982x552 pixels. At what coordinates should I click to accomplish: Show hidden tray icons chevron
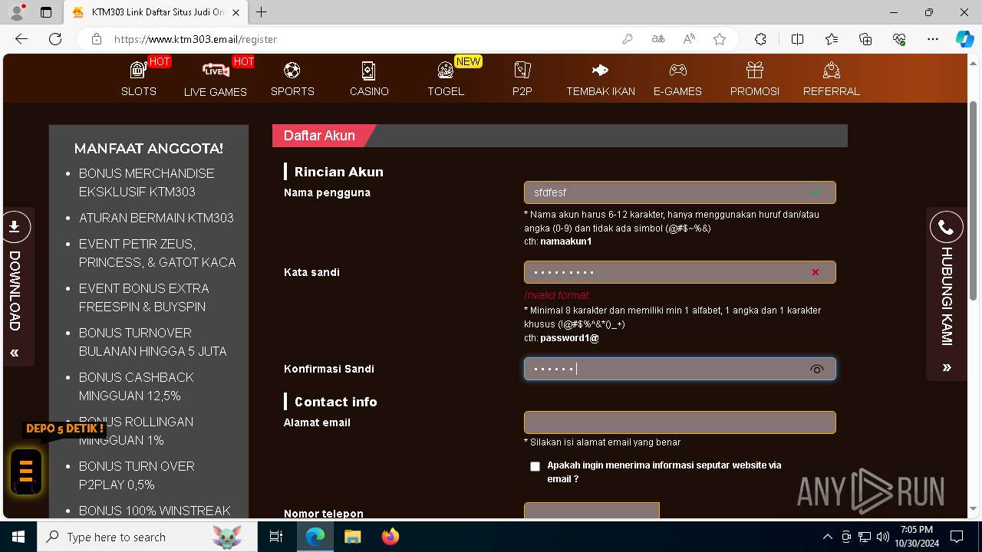[x=827, y=537]
